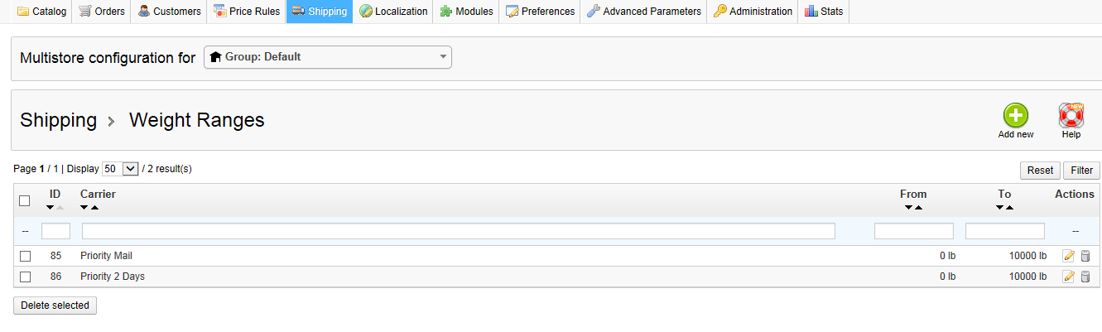
Task: Sort the Carrier column ascending with its arrow
Action: pos(94,207)
